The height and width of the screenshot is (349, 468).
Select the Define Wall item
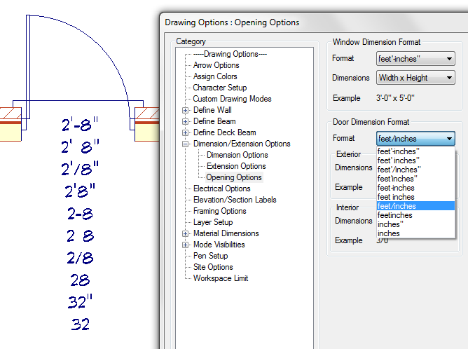click(212, 110)
